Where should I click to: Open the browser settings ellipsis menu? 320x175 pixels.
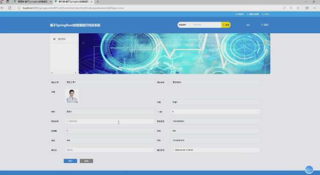coord(314,8)
